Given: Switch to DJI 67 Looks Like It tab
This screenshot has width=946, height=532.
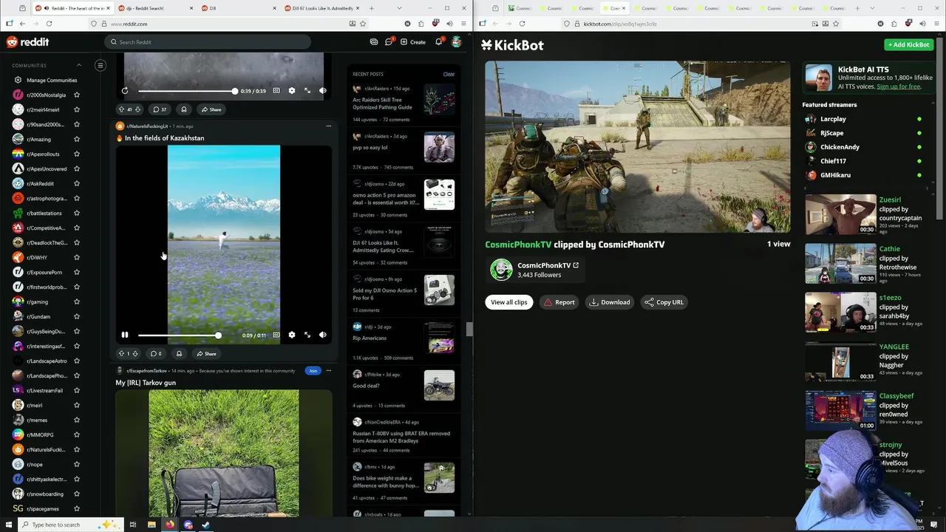Looking at the screenshot, I should (324, 8).
